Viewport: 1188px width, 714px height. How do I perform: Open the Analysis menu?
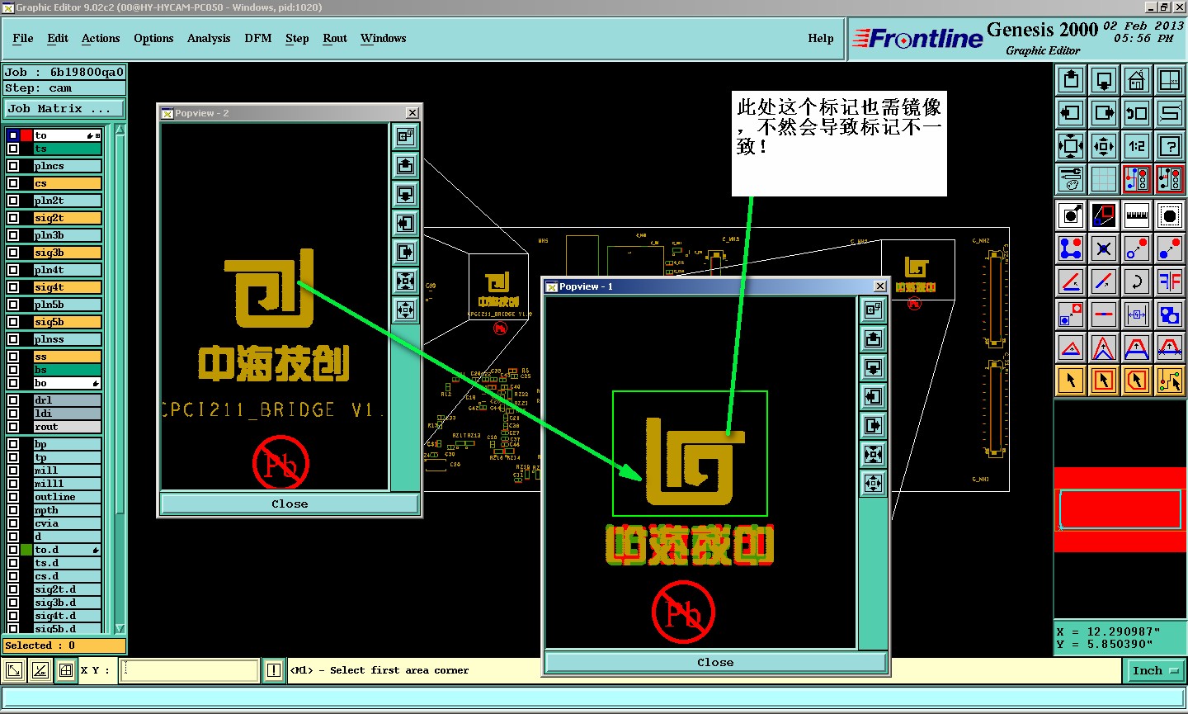click(x=209, y=38)
